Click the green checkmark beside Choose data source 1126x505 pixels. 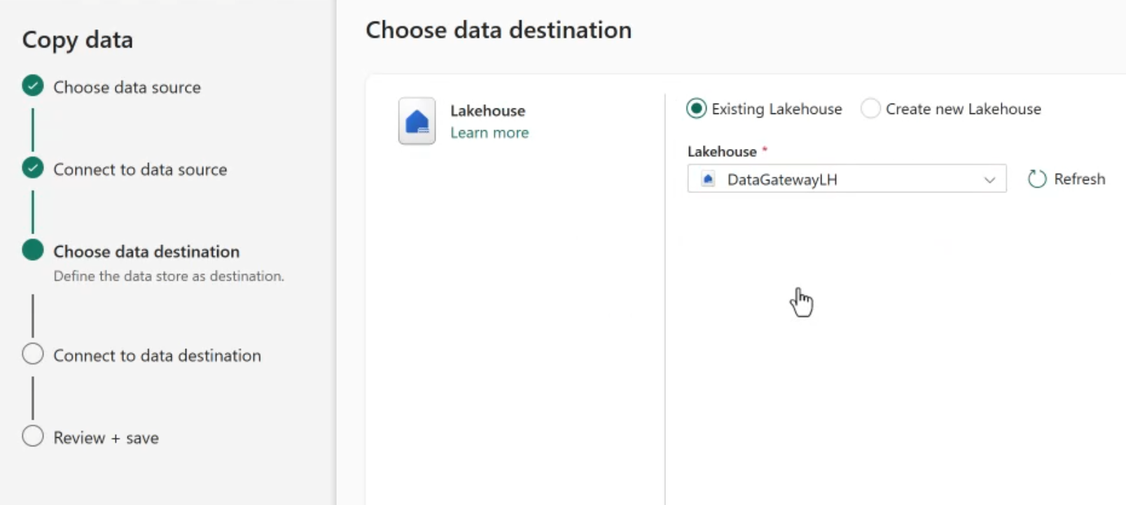click(33, 86)
